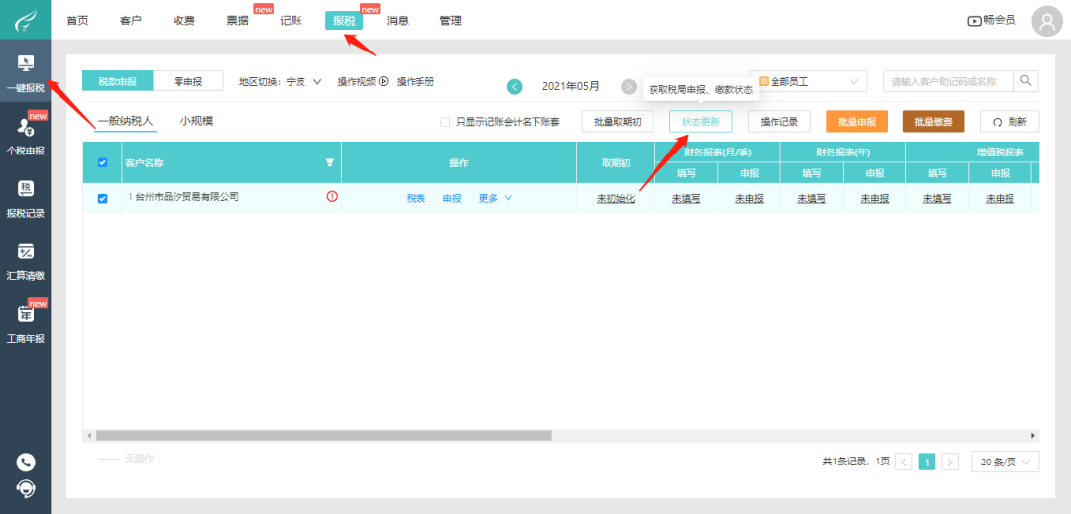Toggle 只显示记账会计名下账套 checkbox
Image resolution: width=1071 pixels, height=514 pixels.
[x=445, y=122]
